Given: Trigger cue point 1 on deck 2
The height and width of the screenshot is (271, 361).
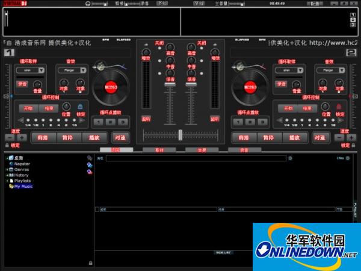Looking at the screenshot, I should tap(238, 122).
